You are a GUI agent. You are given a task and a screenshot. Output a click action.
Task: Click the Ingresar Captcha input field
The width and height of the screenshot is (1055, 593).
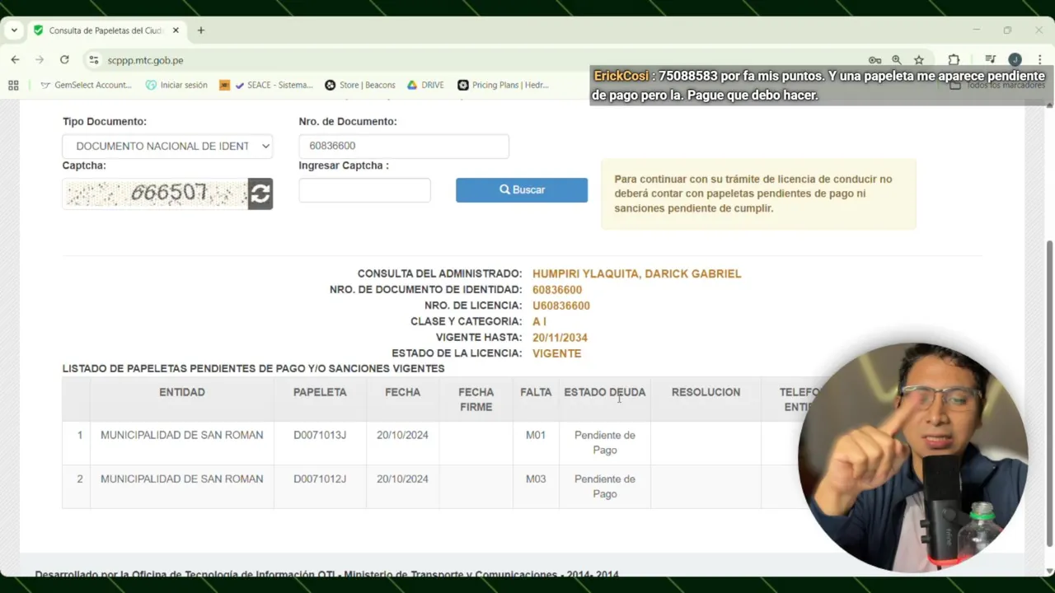coord(364,190)
